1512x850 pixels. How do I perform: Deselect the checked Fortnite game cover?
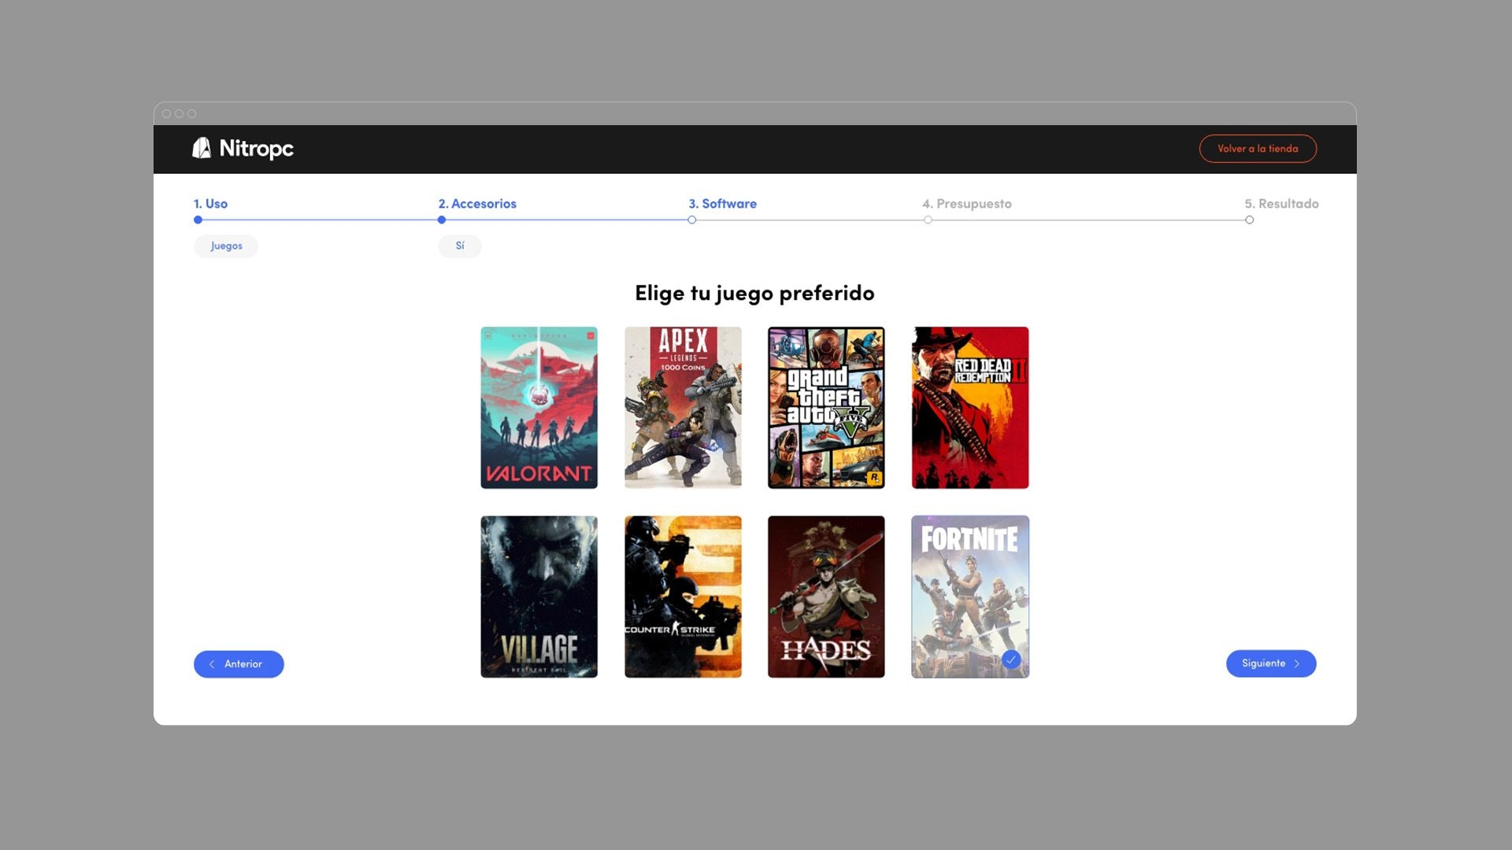970,597
